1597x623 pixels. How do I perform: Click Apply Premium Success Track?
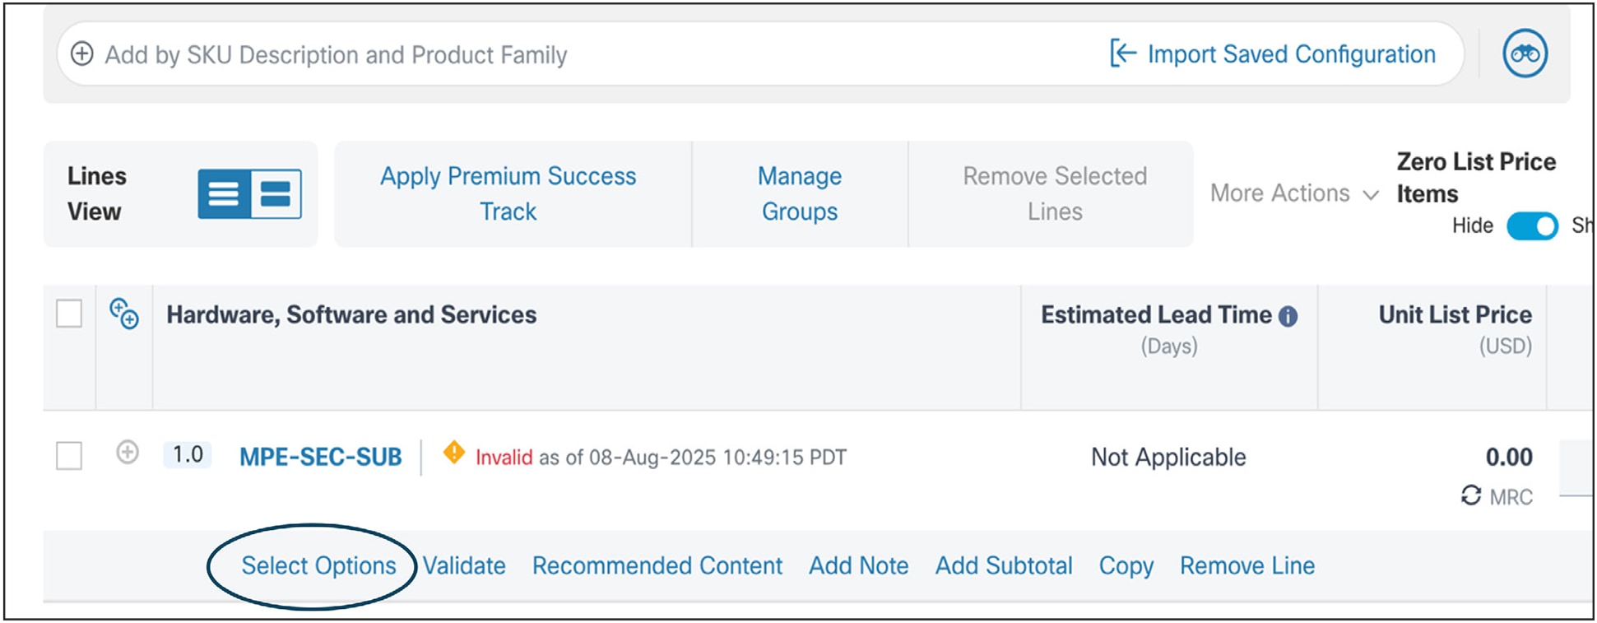click(508, 193)
